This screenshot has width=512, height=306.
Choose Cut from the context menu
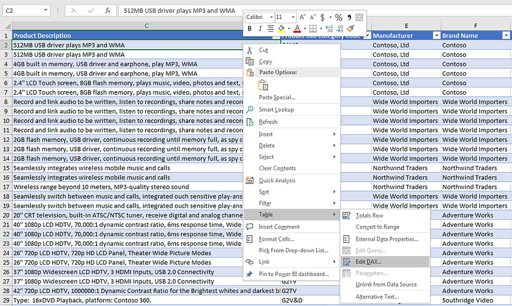pos(292,50)
